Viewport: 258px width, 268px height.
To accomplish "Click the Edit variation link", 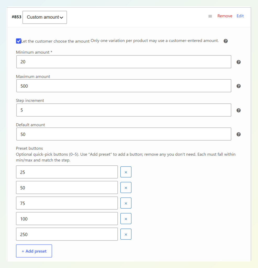I will 240,16.
